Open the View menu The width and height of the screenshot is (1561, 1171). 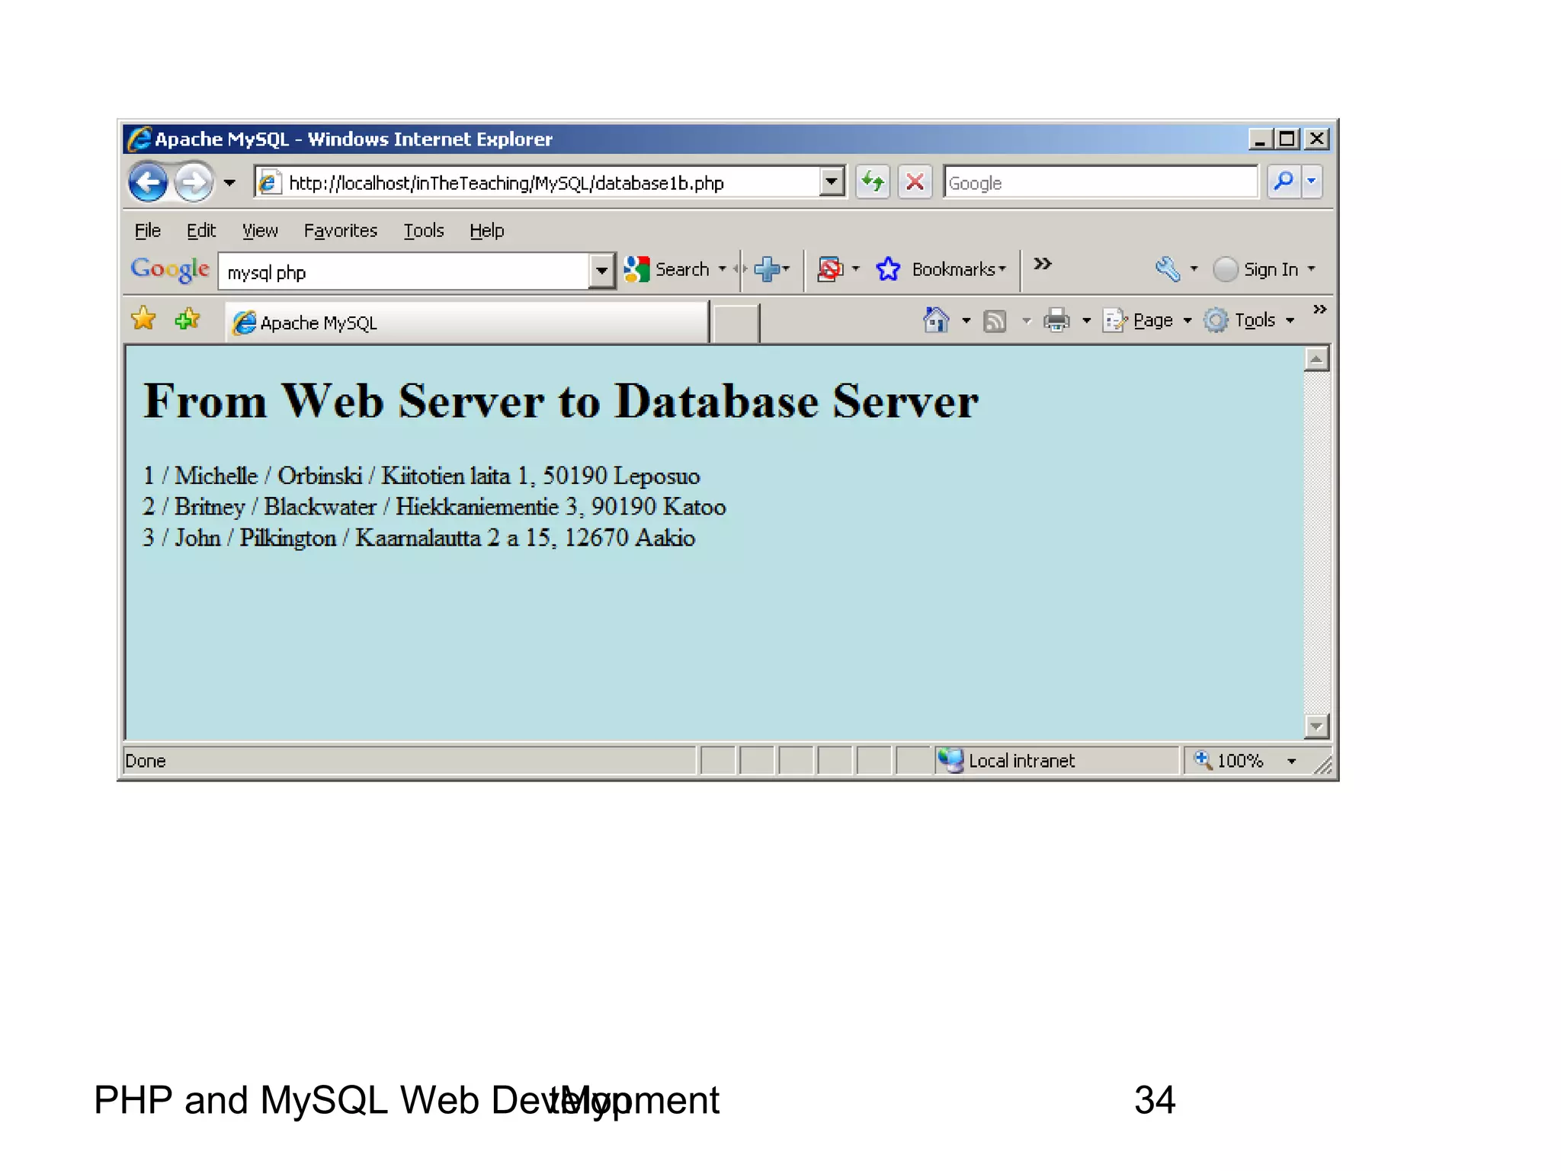point(260,230)
